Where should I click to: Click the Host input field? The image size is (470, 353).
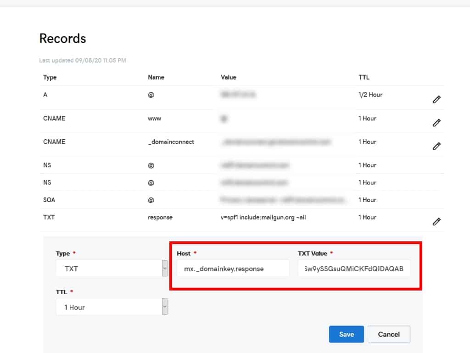(x=233, y=268)
